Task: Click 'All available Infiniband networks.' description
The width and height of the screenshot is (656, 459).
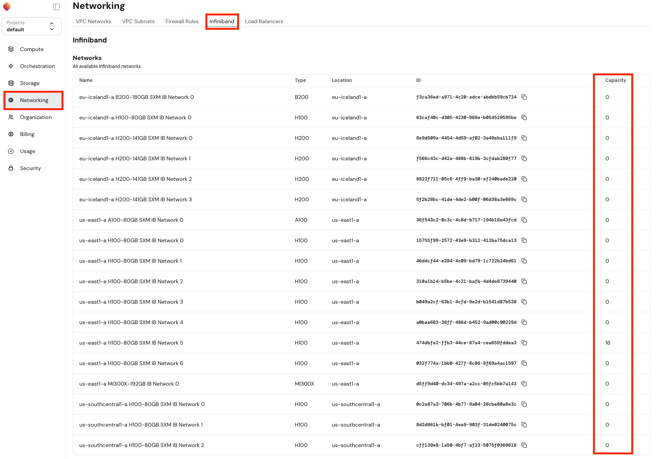Action: tap(107, 66)
